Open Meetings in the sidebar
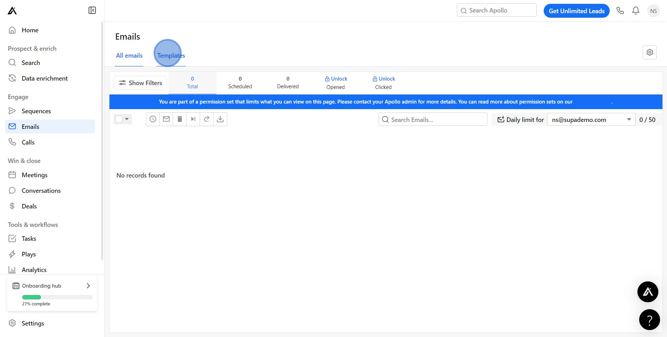667x337 pixels. pos(50,175)
